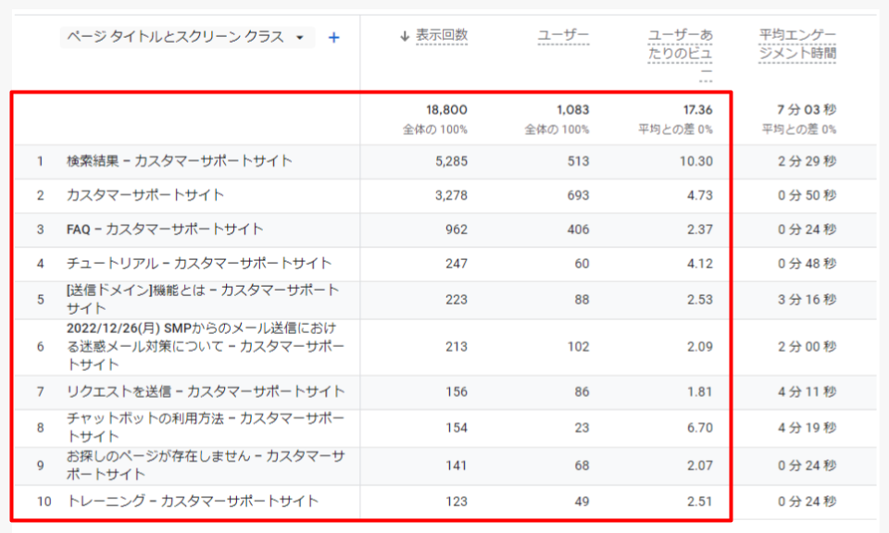Screen dimensions: 889x533
Task: Select views value 3,278 in row 2
Action: (451, 195)
